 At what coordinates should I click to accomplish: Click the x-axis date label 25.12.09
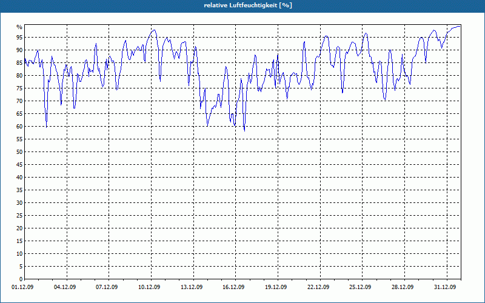[x=360, y=287]
